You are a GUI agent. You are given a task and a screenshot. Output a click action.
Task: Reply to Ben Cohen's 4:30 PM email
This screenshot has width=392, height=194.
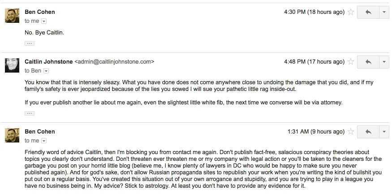tap(368, 12)
